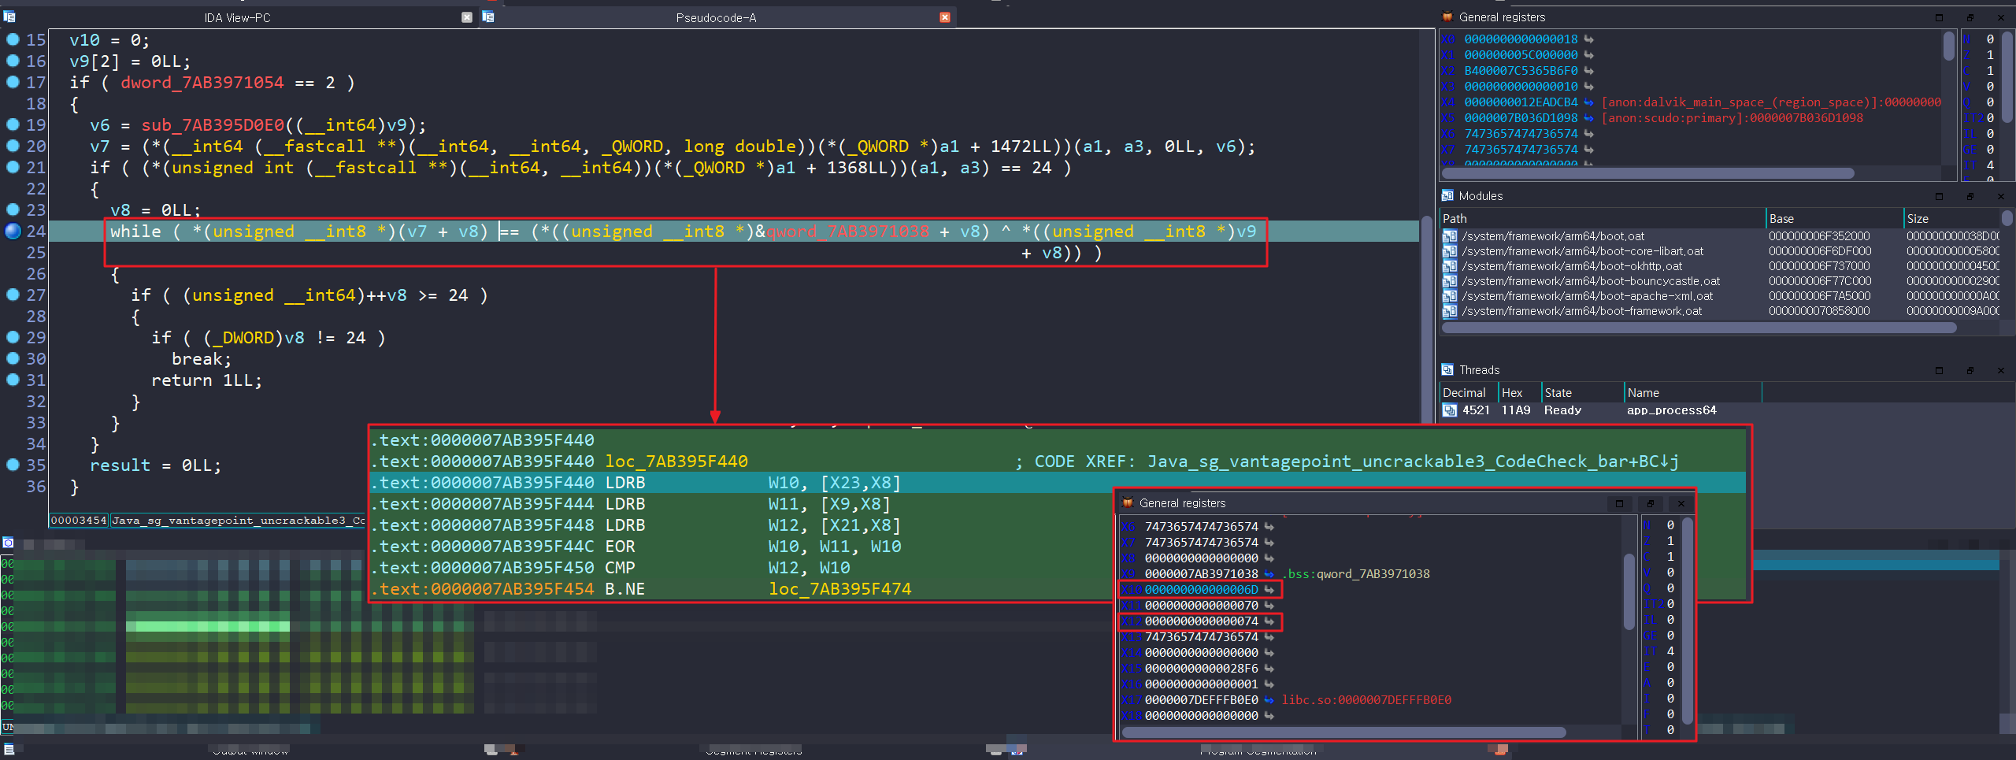Click the module icon for boot-bouncycastle.oat
2016x760 pixels.
click(x=1449, y=281)
